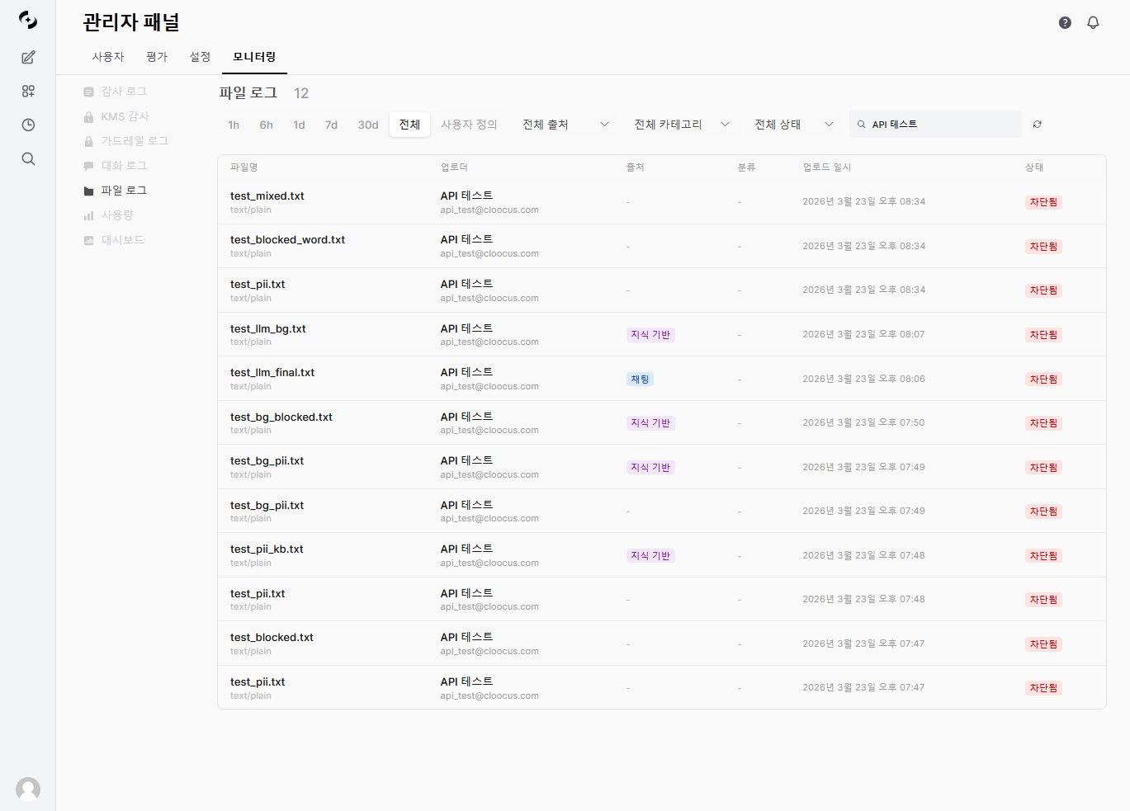Click the 감사 로그 list icon
1130x811 pixels.
pyautogui.click(x=88, y=92)
